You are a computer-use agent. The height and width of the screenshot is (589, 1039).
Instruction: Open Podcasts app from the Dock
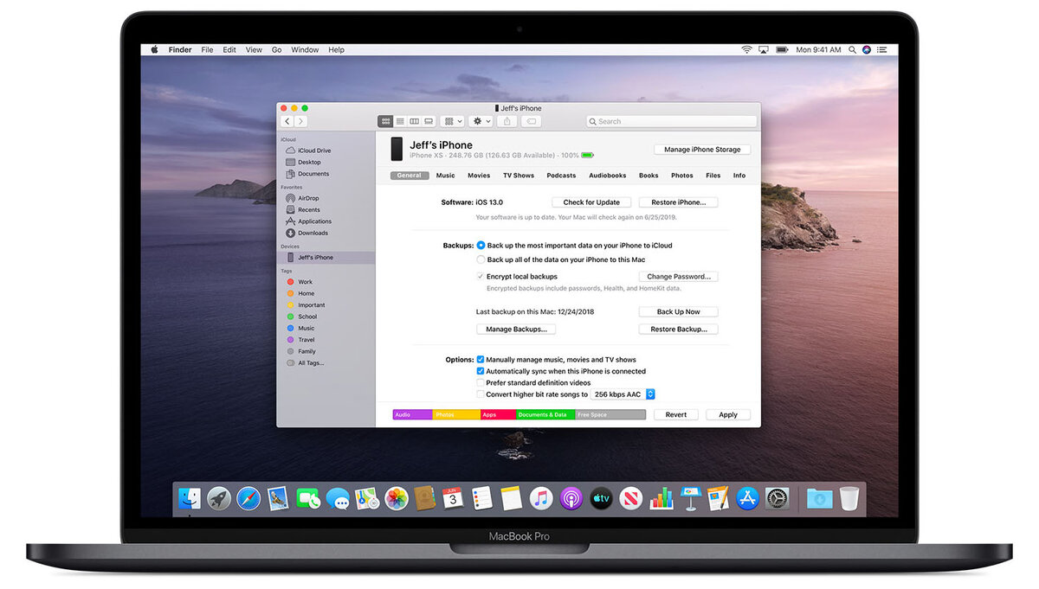(571, 498)
